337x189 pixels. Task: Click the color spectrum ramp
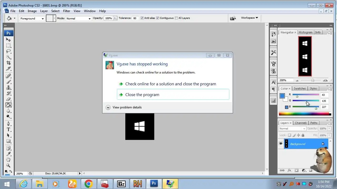pos(305,114)
